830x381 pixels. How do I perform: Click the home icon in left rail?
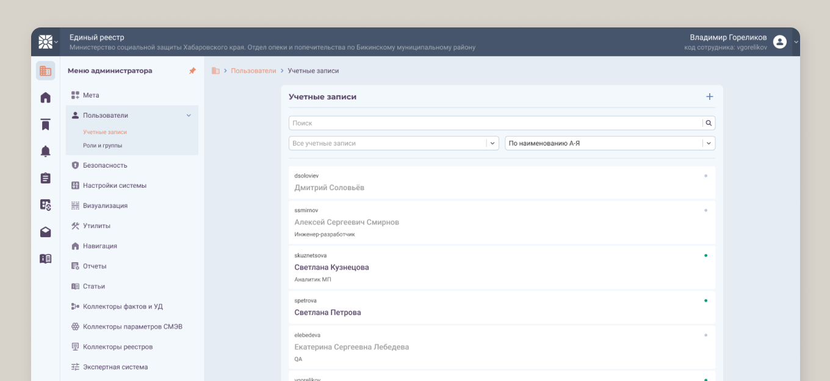45,98
